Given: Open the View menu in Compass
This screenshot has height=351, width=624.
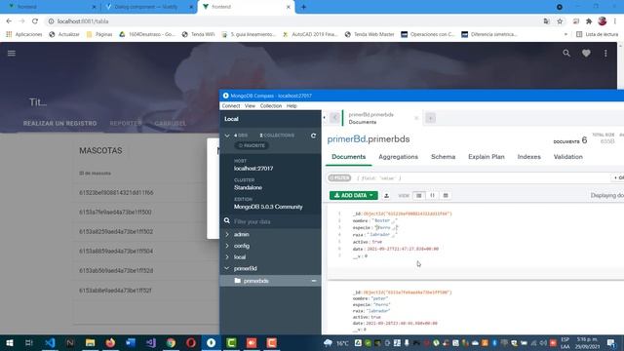Looking at the screenshot, I should coord(250,106).
